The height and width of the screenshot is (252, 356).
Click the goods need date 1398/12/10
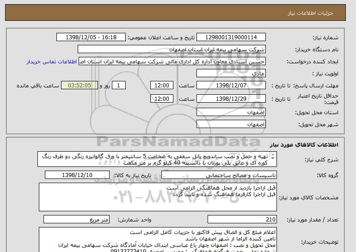[x=77, y=175]
